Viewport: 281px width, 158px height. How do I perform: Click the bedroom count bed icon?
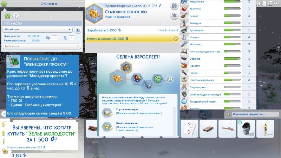click(x=48, y=38)
